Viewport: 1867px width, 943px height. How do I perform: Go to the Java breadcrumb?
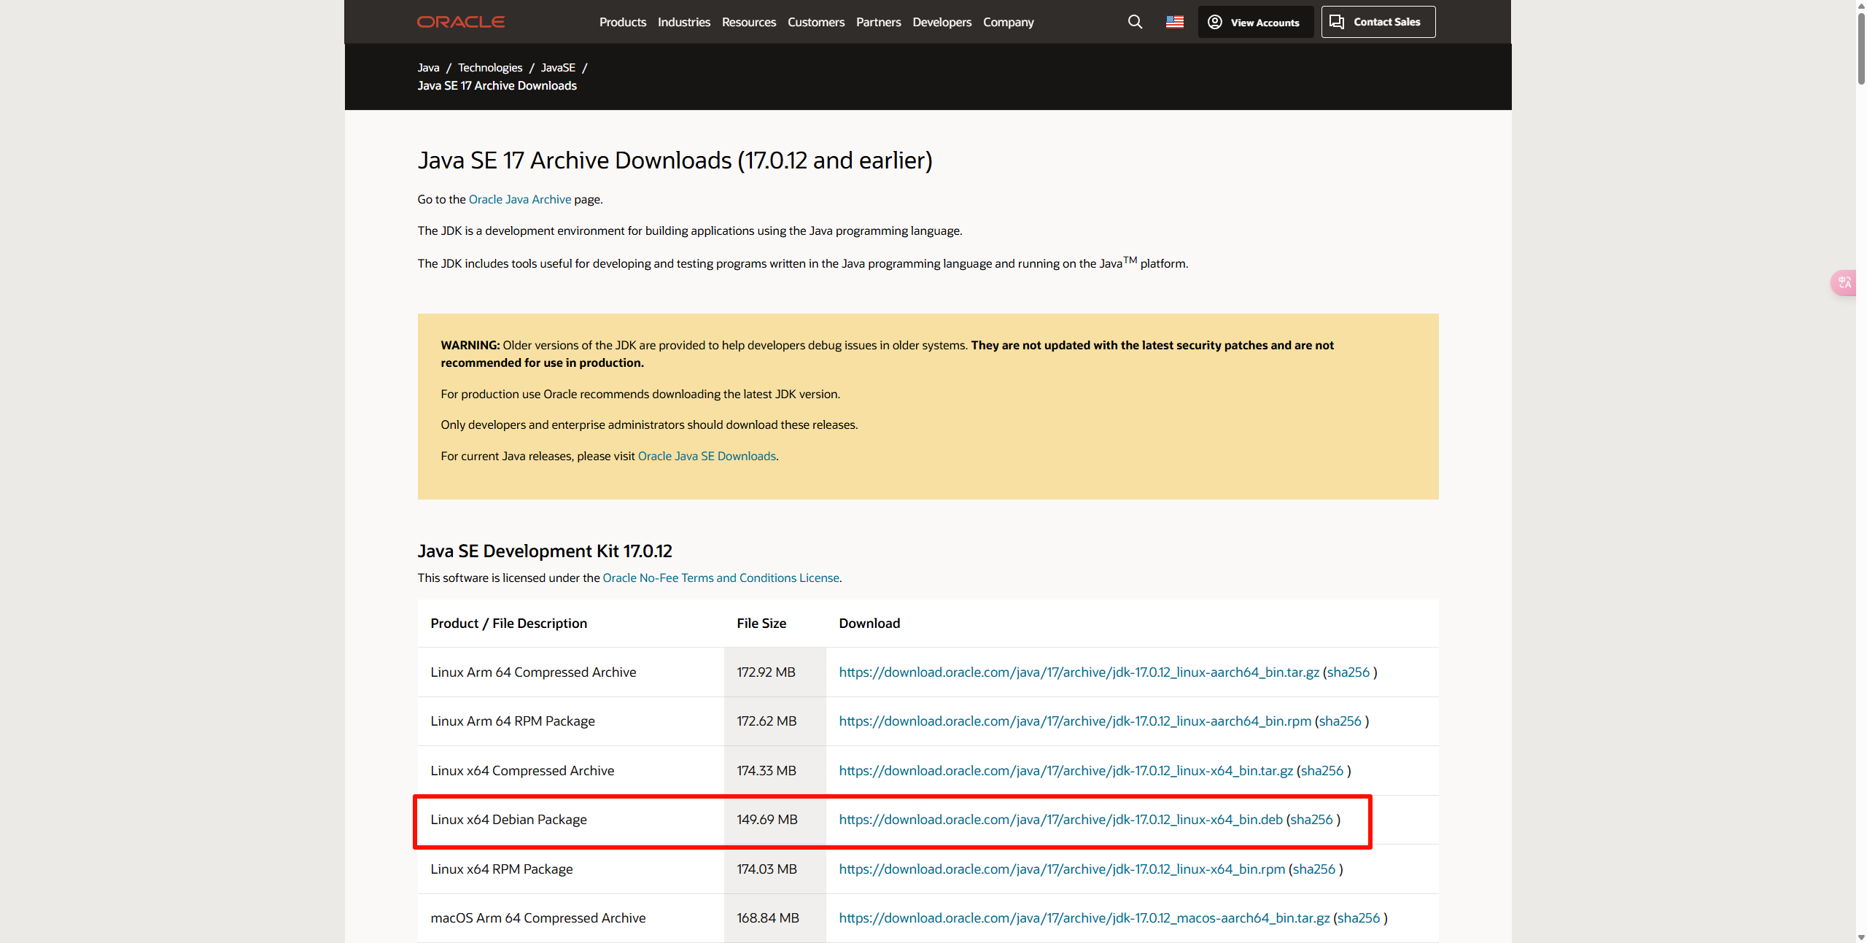(428, 68)
